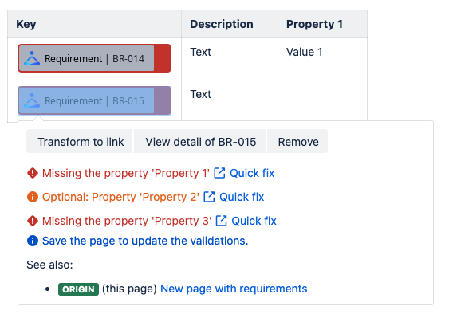This screenshot has width=453, height=318.
Task: Click the red error icon for Property 1
Action: (x=33, y=173)
